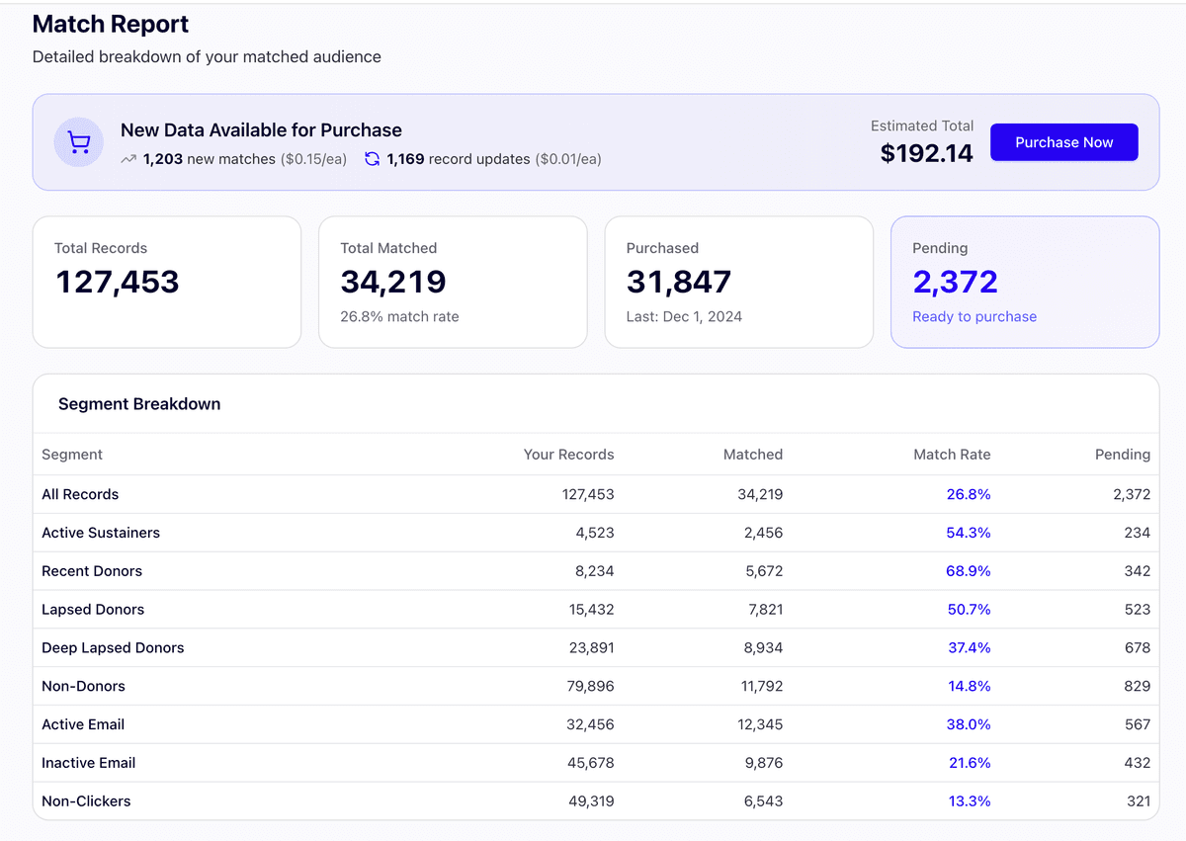Click the Non-Donors segment name
1186x841 pixels.
coord(83,686)
